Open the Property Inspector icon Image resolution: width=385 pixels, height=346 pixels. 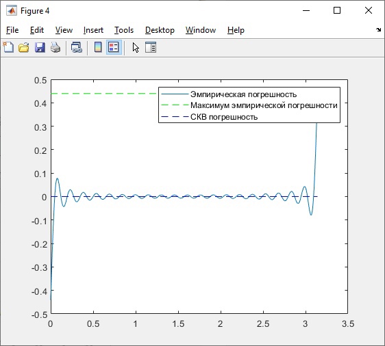[151, 47]
